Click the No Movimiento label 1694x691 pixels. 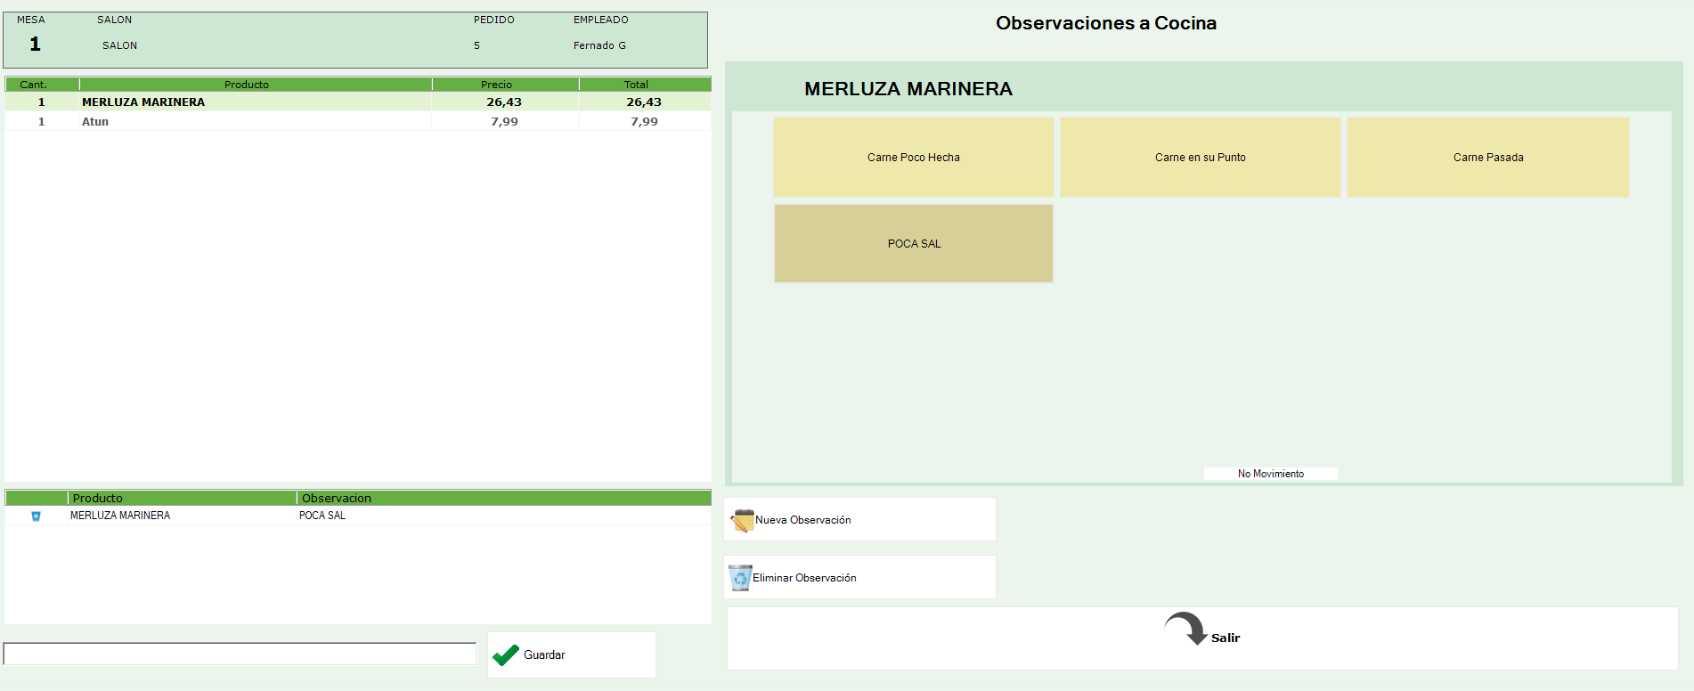1270,474
